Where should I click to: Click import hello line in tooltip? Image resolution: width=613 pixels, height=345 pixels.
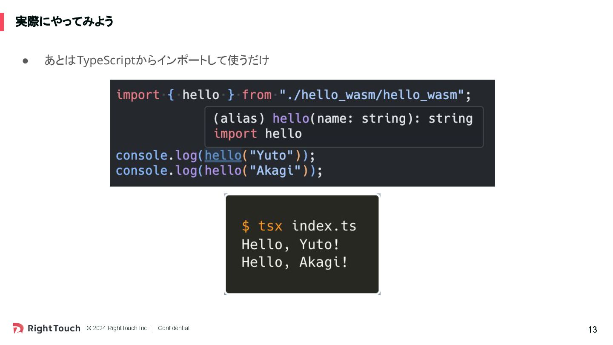point(258,134)
